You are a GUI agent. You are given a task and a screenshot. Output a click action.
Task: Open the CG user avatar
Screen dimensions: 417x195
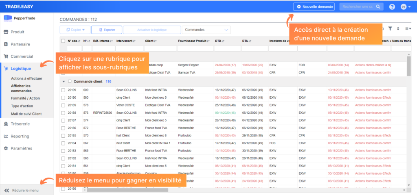click(x=404, y=7)
